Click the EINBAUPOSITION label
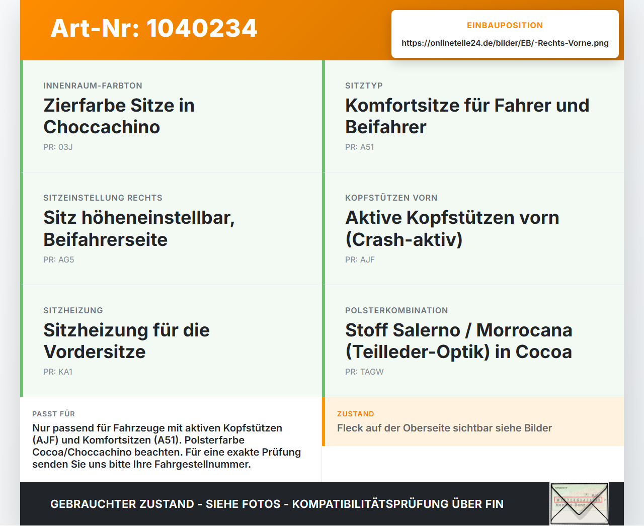The height and width of the screenshot is (526, 644). (x=505, y=25)
